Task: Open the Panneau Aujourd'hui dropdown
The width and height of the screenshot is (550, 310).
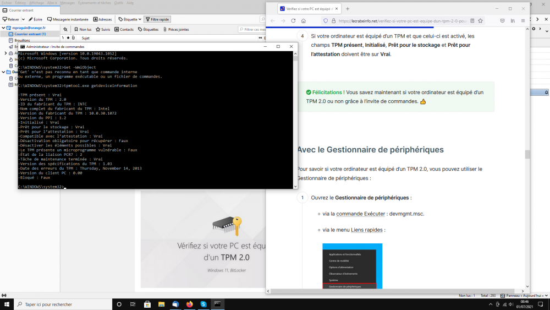Action: tap(546, 296)
